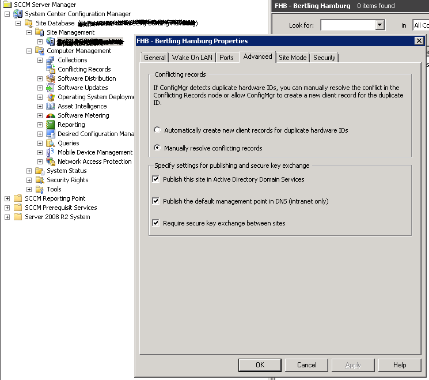Expand the Server 2008 R2 System node
429x380 pixels.
pos(7,217)
